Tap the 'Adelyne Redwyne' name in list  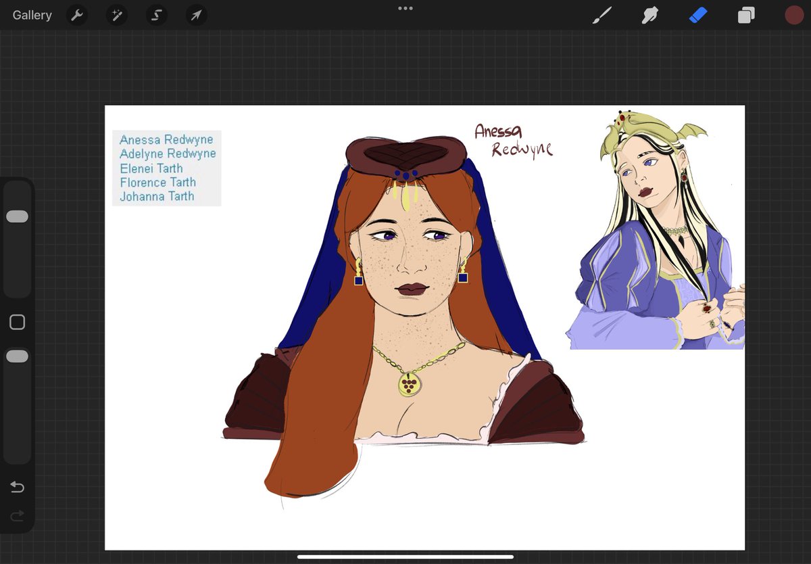[168, 154]
